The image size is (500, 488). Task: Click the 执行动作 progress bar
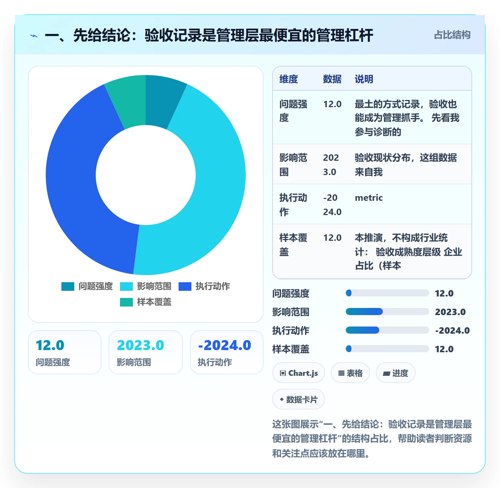tap(387, 330)
